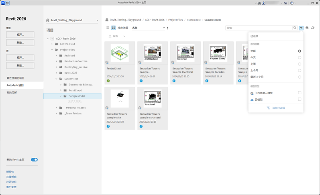
Task: Check the 工作共享云模型 checkbox
Action: click(x=300, y=93)
